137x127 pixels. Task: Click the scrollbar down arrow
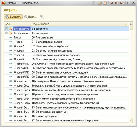pyautogui.click(x=131, y=120)
